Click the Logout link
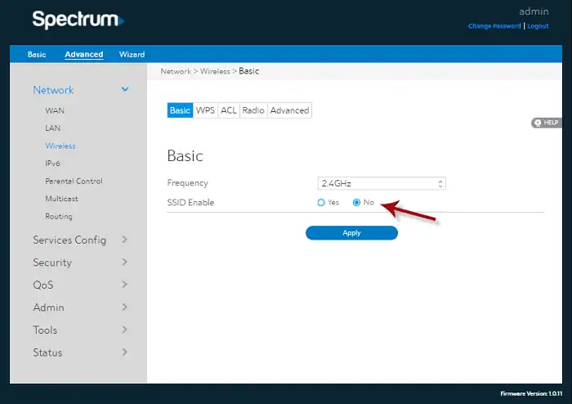 538,26
